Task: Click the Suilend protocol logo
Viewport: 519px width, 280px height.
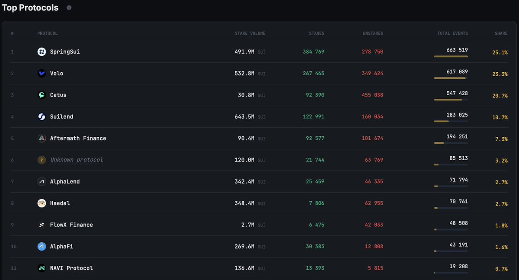Action: (x=42, y=117)
